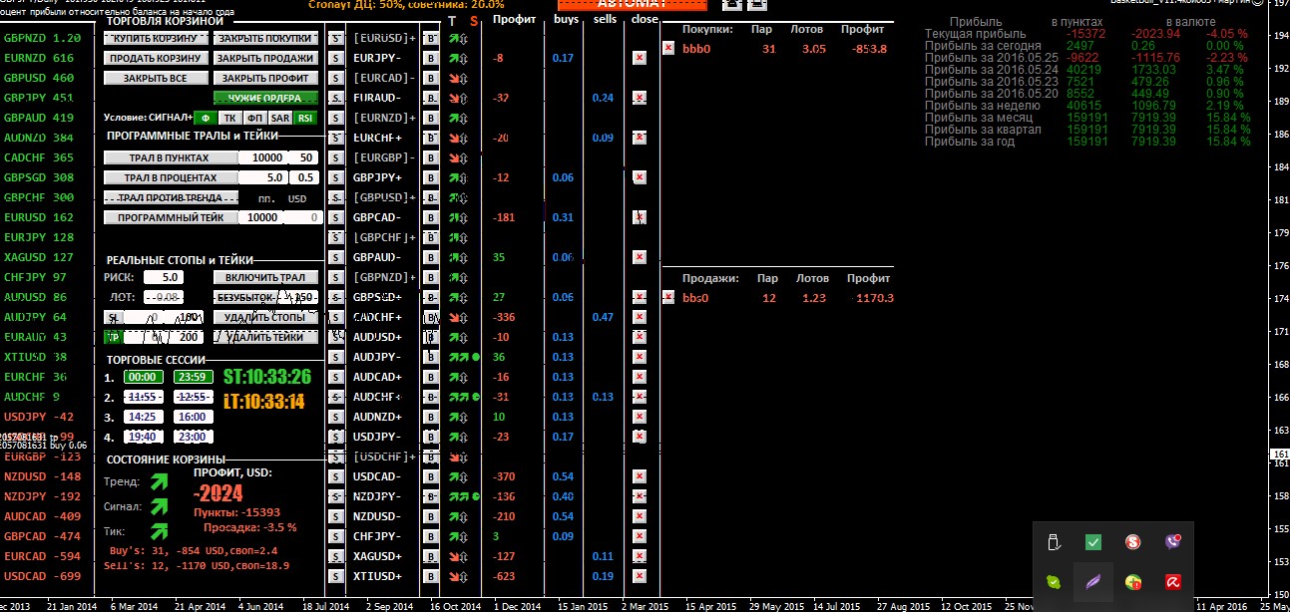Click the purple feather tray icon
1290x612 pixels.
pyautogui.click(x=1093, y=582)
